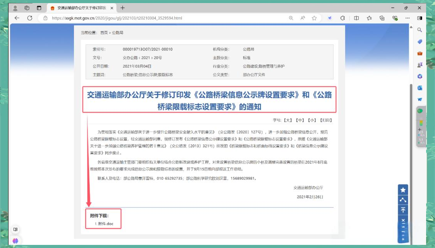Open the sidebar paper plane Drop icon
Screen dimensions: 435x248
(420, 99)
